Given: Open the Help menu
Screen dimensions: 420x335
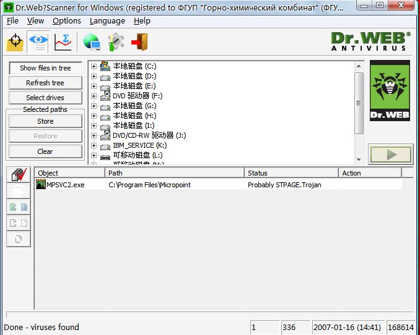Looking at the screenshot, I should (x=142, y=21).
